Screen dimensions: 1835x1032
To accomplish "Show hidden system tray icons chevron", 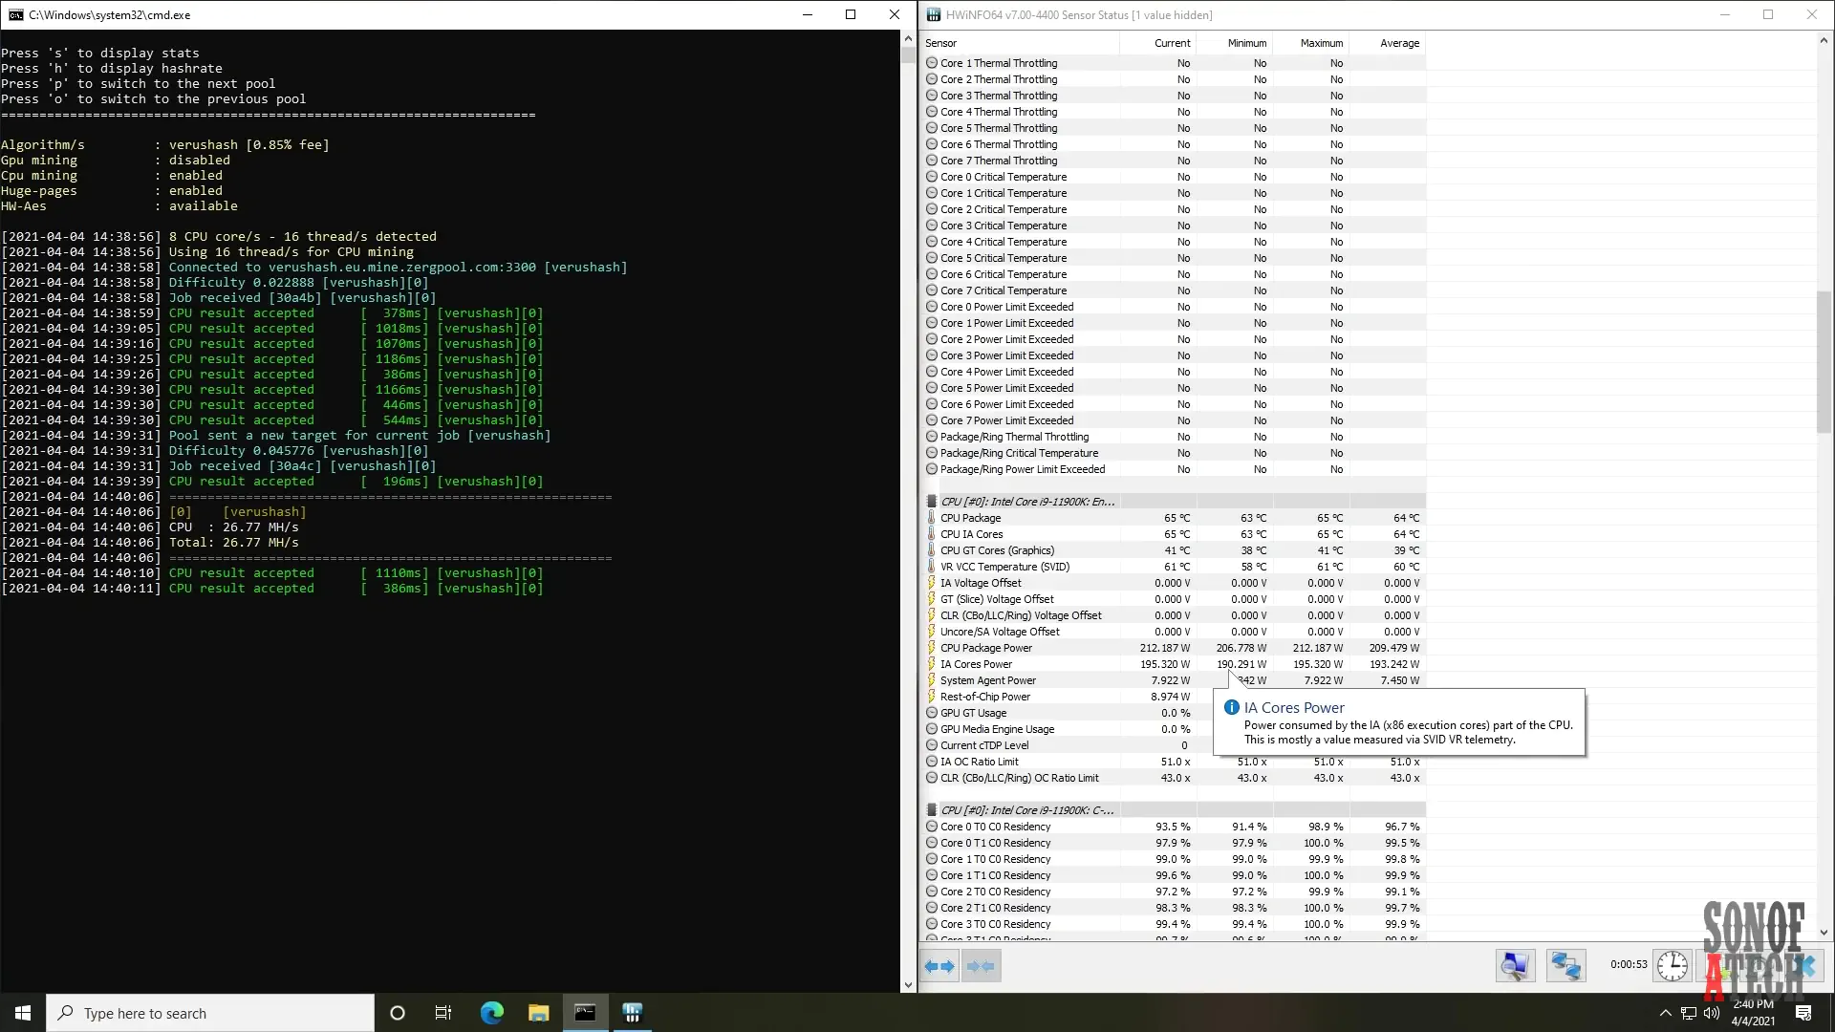I will [1665, 1013].
